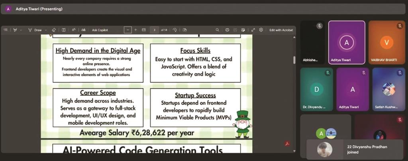Viewport: 408px width, 161px height.
Task: Zoom in with the plus button
Action: [135, 30]
